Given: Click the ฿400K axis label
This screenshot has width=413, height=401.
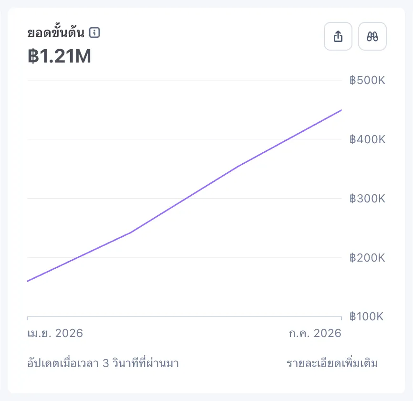Looking at the screenshot, I should 367,139.
